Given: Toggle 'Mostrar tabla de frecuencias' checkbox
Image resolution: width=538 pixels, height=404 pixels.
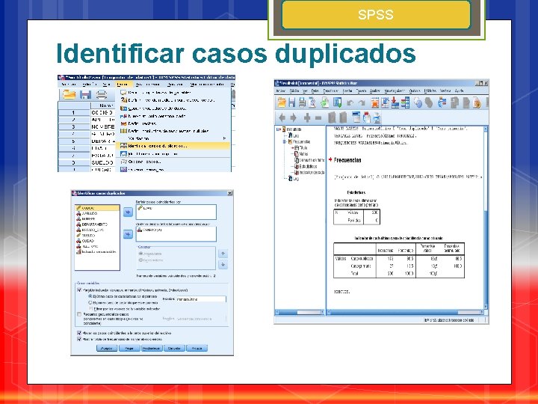Looking at the screenshot, I should (80, 339).
